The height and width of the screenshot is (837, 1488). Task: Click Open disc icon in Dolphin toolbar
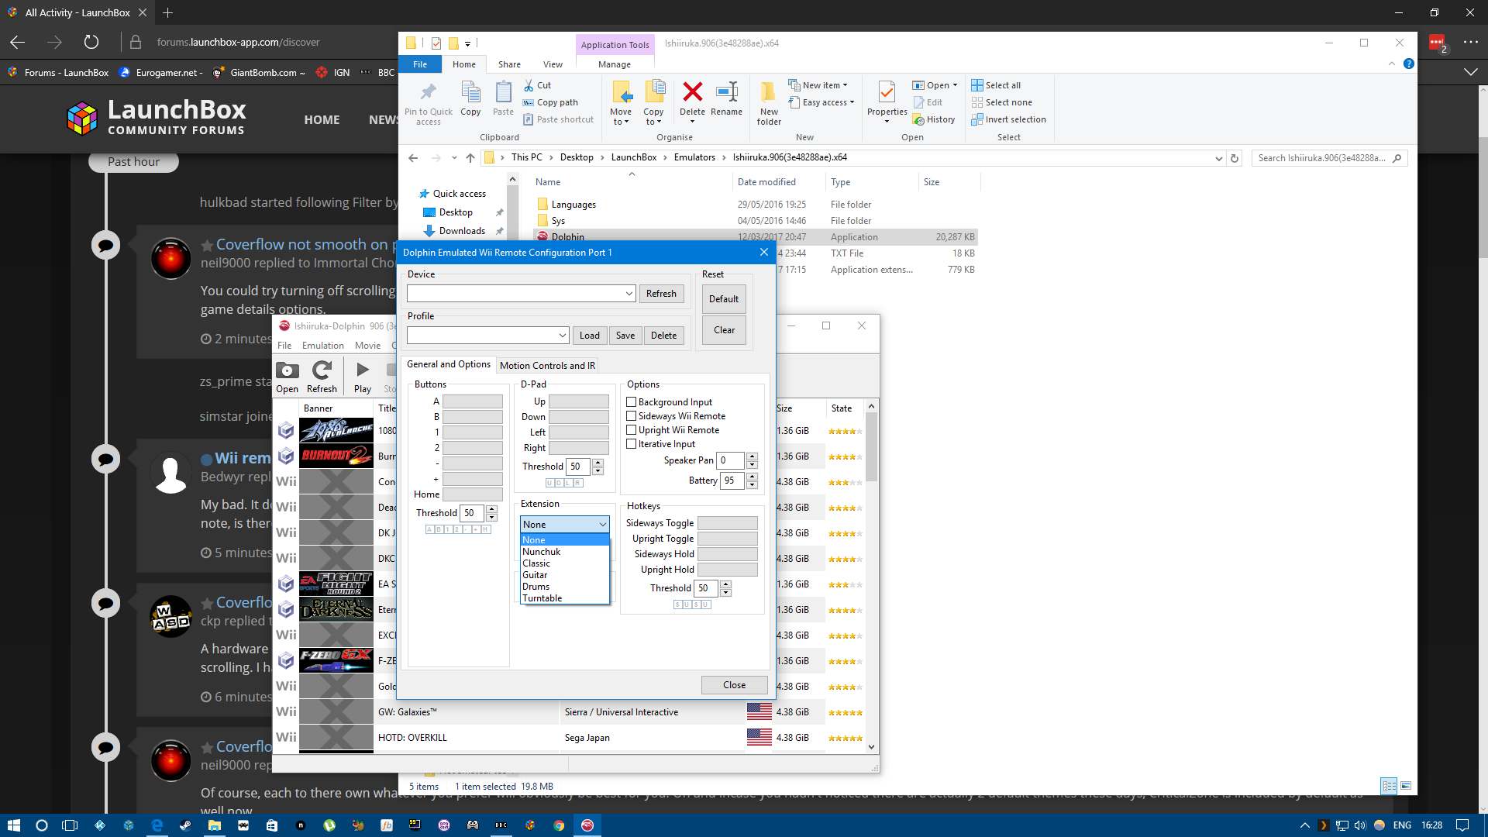coord(287,370)
